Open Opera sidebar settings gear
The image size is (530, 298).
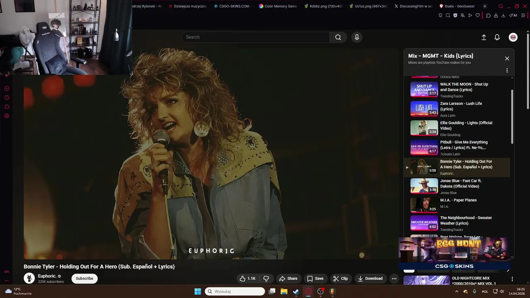[7, 116]
